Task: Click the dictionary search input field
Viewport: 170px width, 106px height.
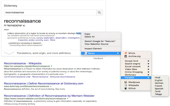Action: pyautogui.click(x=50, y=12)
